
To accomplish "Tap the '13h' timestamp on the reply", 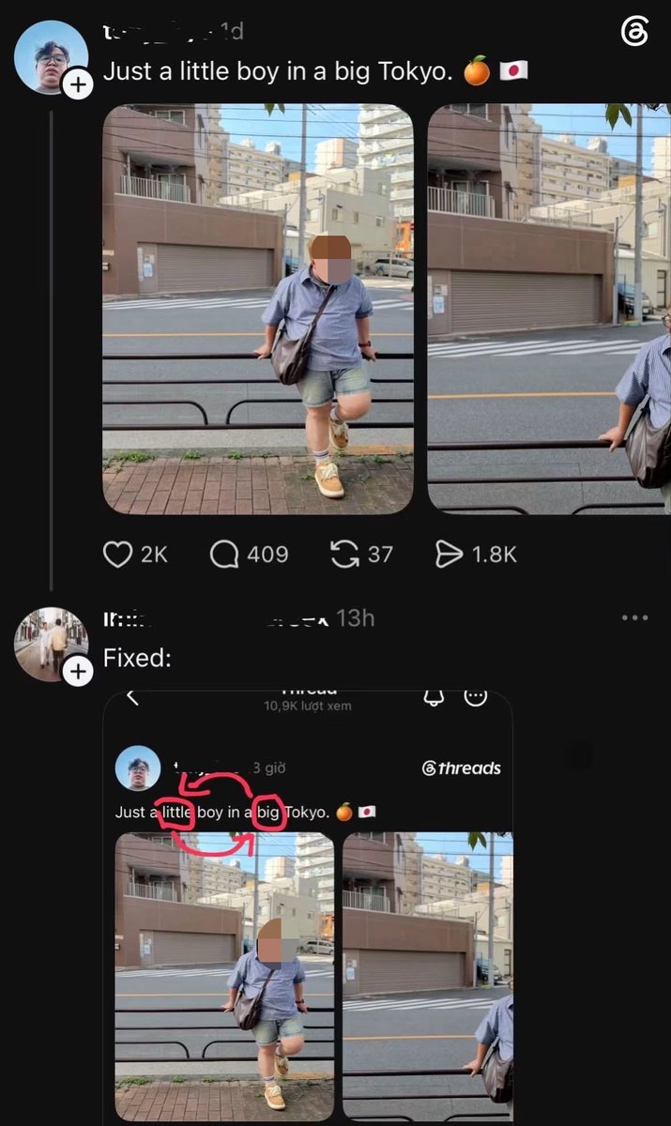I will click(355, 618).
